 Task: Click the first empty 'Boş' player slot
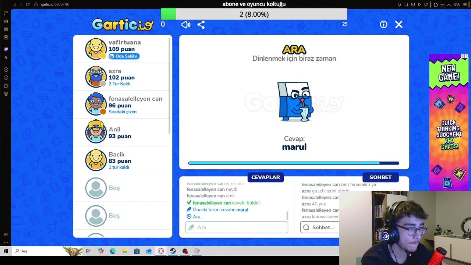(x=123, y=188)
